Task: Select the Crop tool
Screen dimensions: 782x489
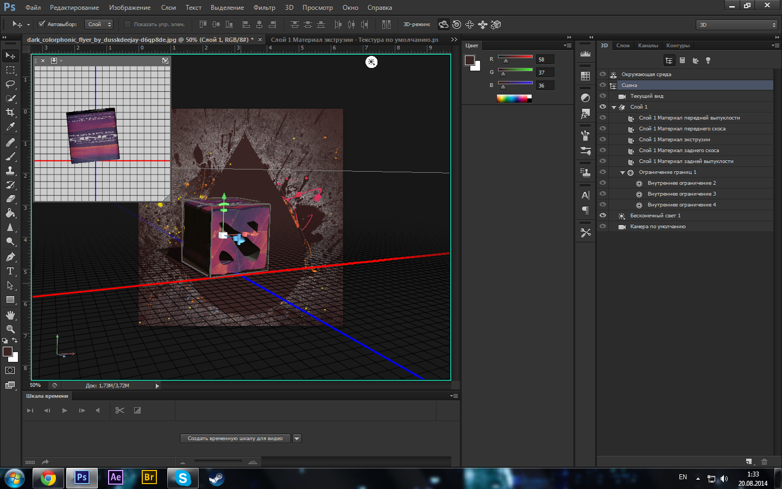Action: 10,112
